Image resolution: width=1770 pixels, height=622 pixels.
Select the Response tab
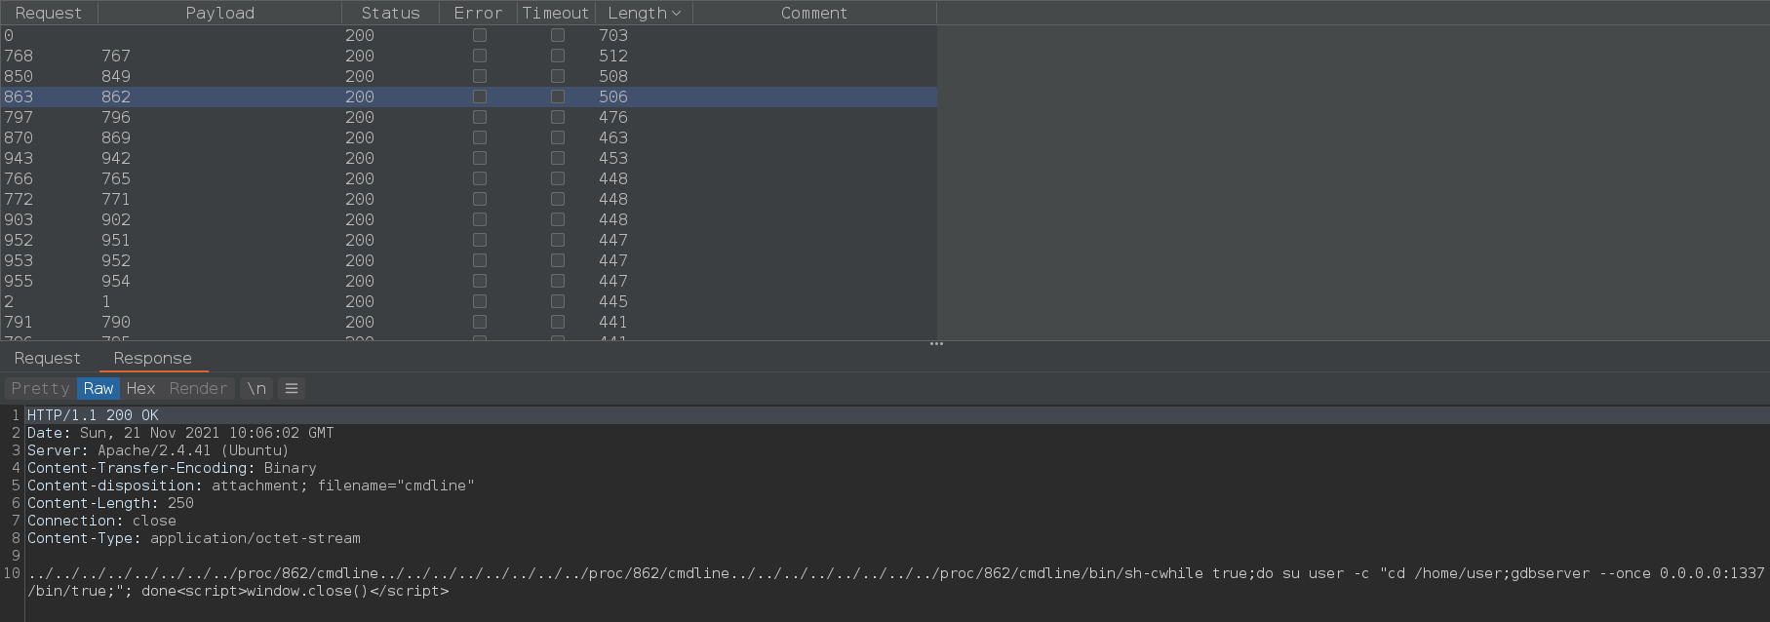click(x=152, y=358)
